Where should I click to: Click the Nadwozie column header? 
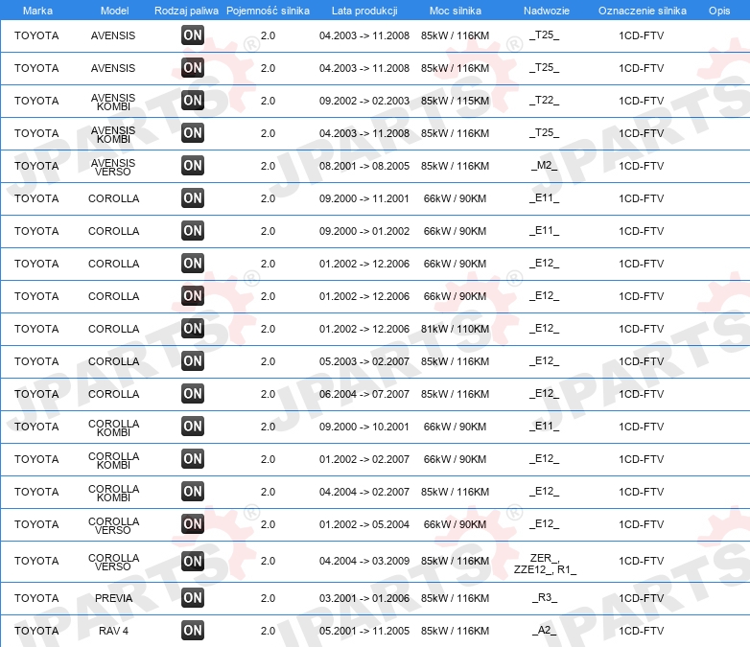coord(547,11)
